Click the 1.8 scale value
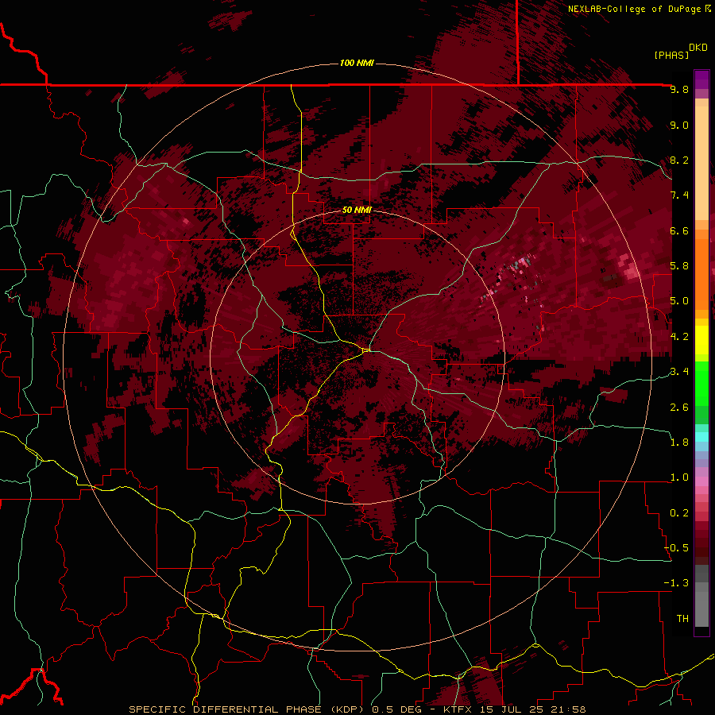This screenshot has width=715, height=715. [679, 443]
